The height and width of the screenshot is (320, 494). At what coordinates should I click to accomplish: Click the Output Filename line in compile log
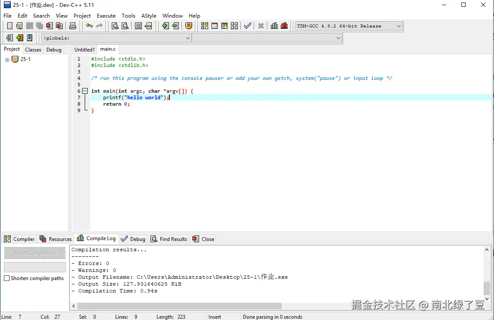pos(180,277)
